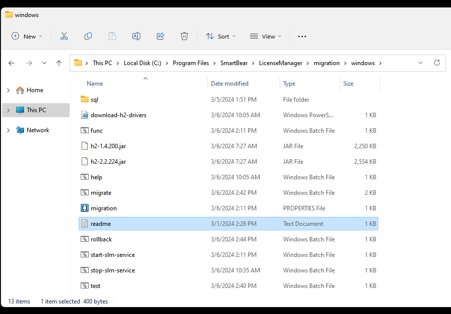Navigate to SmartBear in breadcrumb path

[234, 63]
